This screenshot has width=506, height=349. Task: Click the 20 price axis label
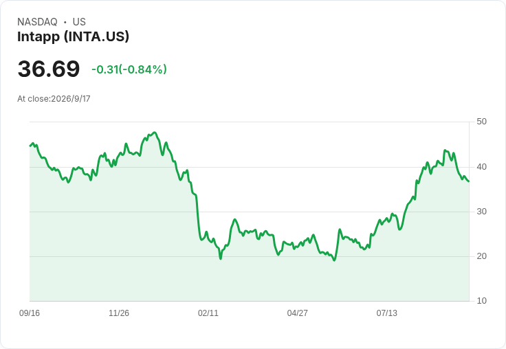pyautogui.click(x=481, y=256)
